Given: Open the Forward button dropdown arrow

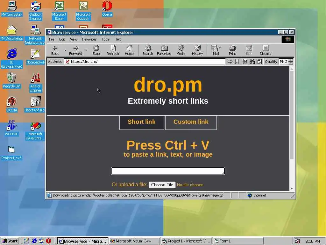Looking at the screenshot, I should click(86, 50).
